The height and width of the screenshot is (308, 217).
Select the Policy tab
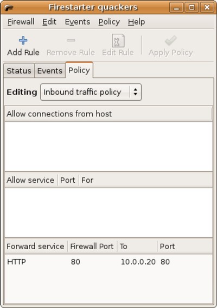79,70
